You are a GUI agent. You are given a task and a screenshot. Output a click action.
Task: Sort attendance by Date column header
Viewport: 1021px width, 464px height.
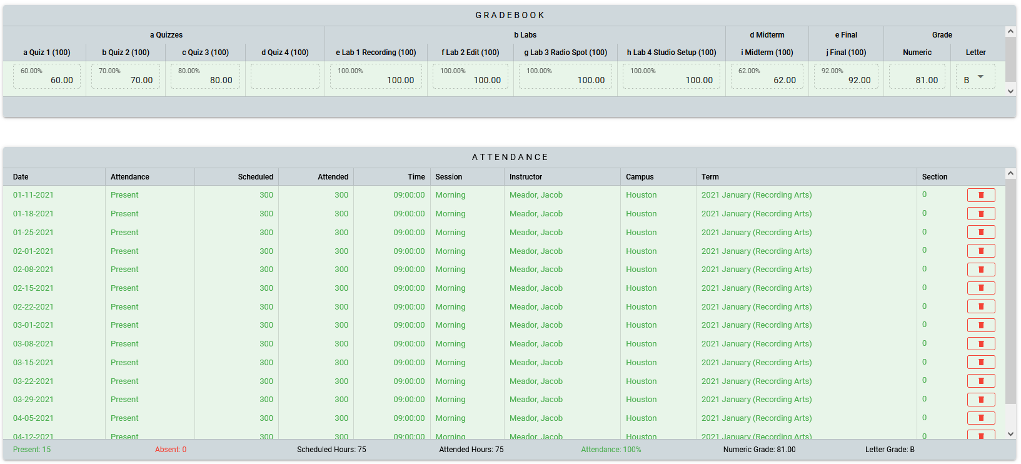[x=21, y=177]
